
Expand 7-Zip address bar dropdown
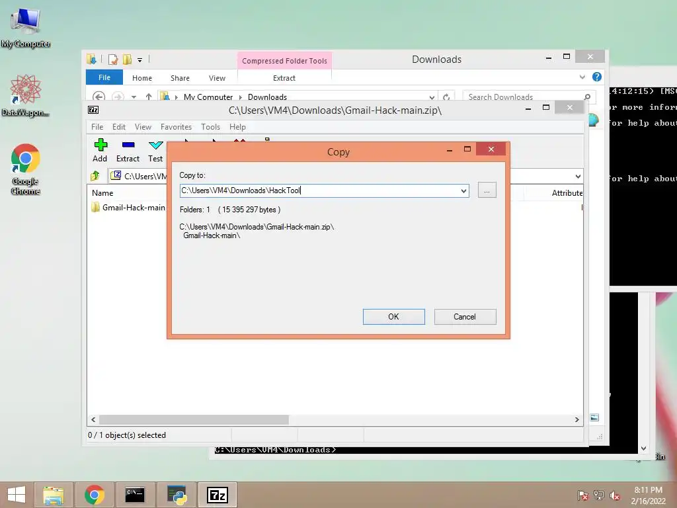(578, 176)
